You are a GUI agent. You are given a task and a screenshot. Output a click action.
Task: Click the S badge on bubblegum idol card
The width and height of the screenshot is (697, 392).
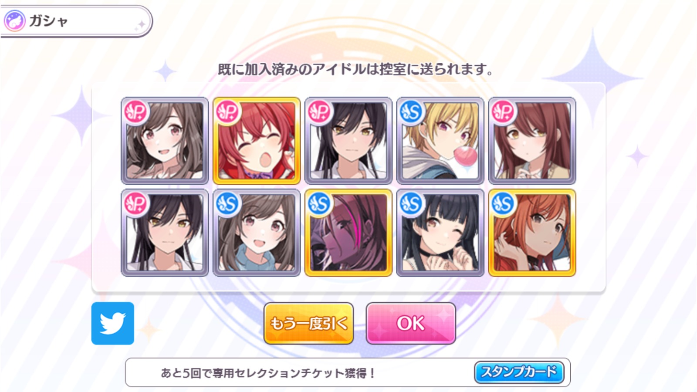pyautogui.click(x=412, y=112)
